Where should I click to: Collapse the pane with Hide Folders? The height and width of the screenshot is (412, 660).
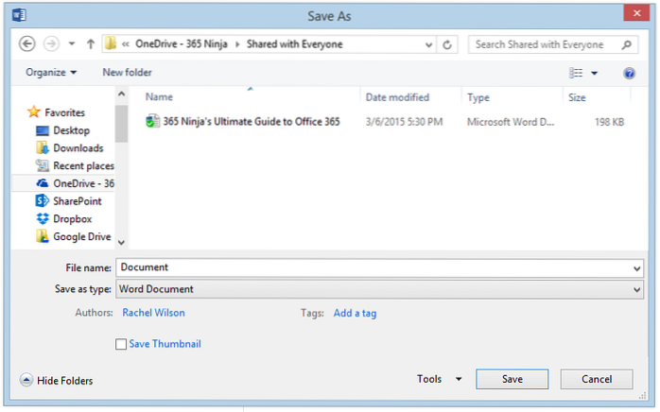(56, 381)
